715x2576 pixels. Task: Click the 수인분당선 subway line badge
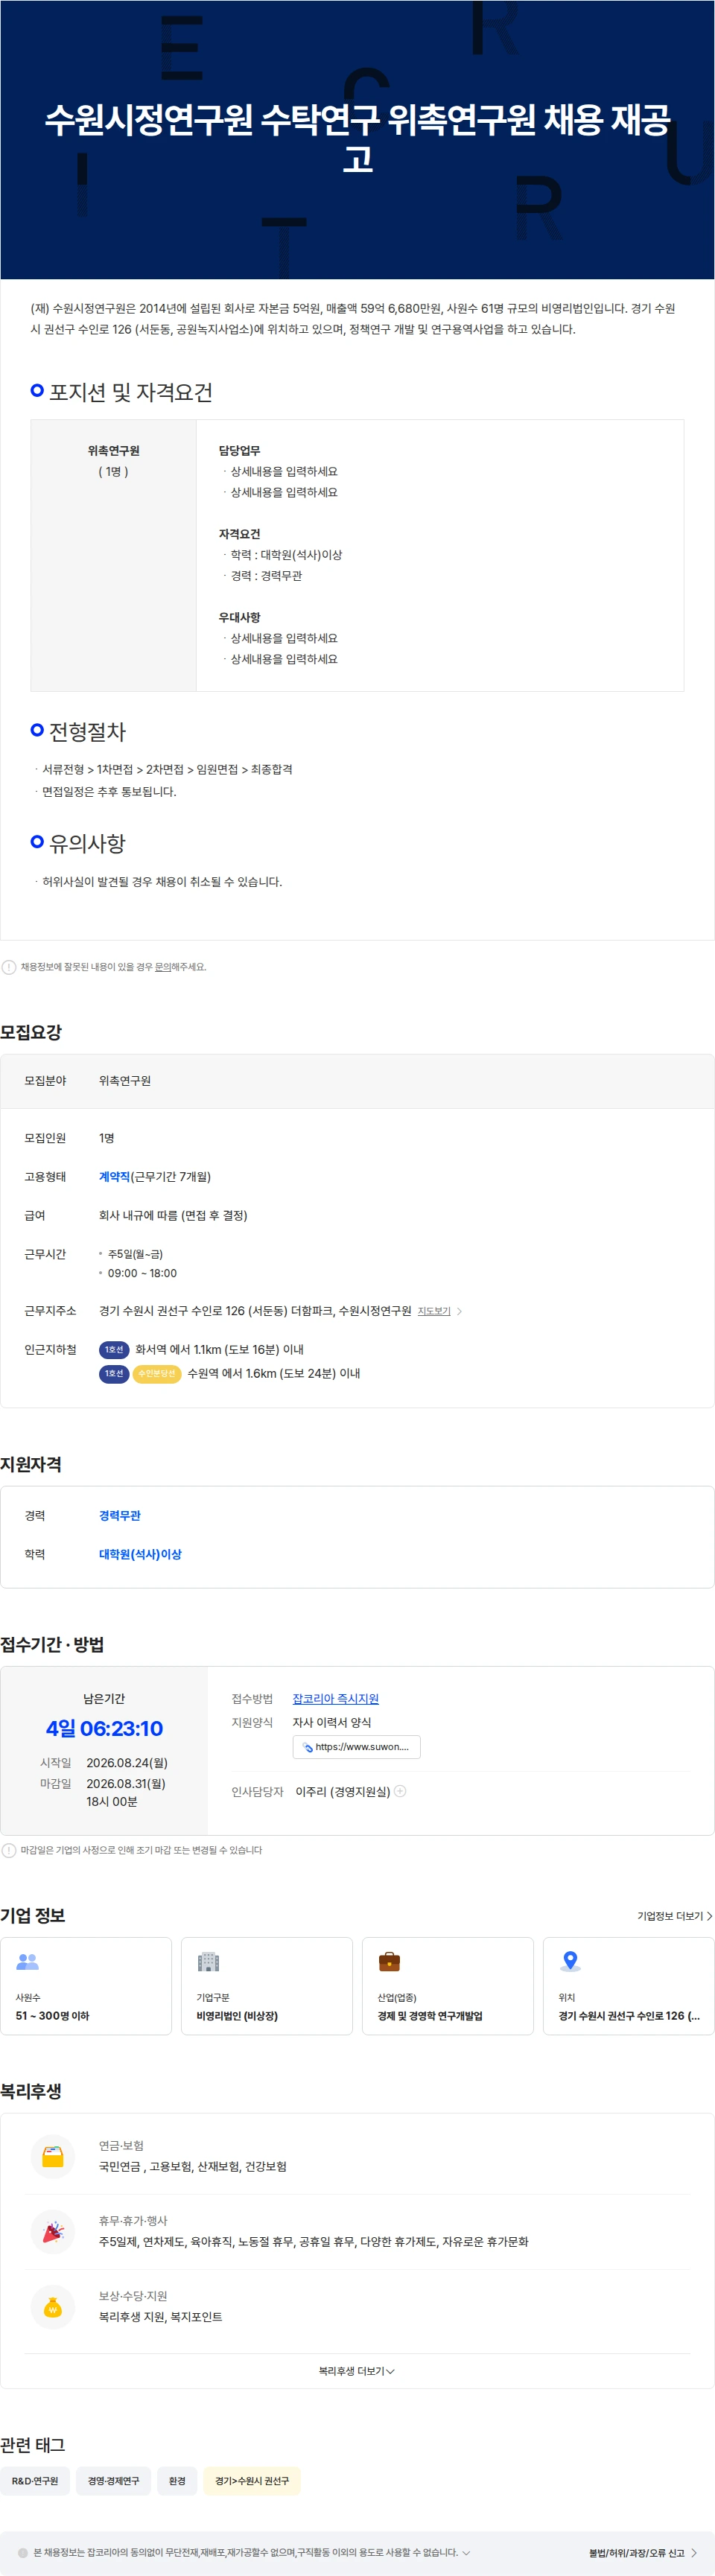(x=157, y=1374)
